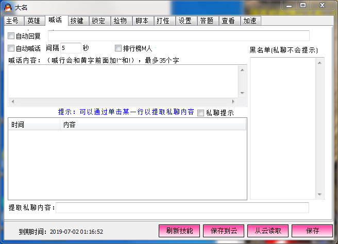Enable the 自动回复 checkbox

(11, 36)
